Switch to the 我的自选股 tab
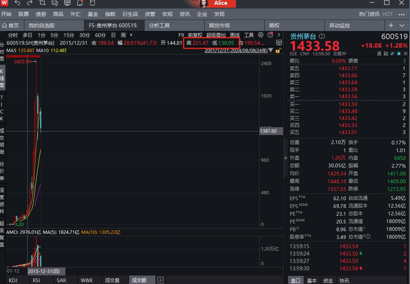The width and height of the screenshot is (410, 284). point(54,25)
